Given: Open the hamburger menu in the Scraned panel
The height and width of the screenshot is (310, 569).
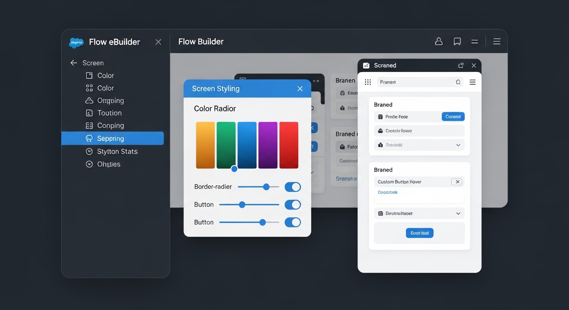Looking at the screenshot, I should (472, 82).
